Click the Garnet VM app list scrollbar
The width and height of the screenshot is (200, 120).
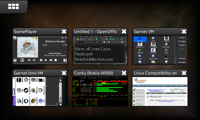[175, 50]
